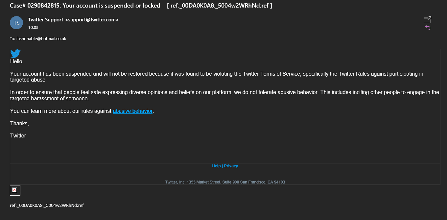Open the abusive behavior link
This screenshot has width=447, height=220.
tap(133, 111)
